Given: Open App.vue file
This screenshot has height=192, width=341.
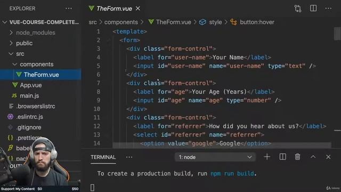Looking at the screenshot, I should click(31, 85).
